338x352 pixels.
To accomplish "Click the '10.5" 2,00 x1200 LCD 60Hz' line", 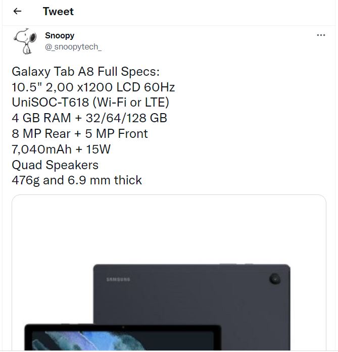I will pos(93,87).
